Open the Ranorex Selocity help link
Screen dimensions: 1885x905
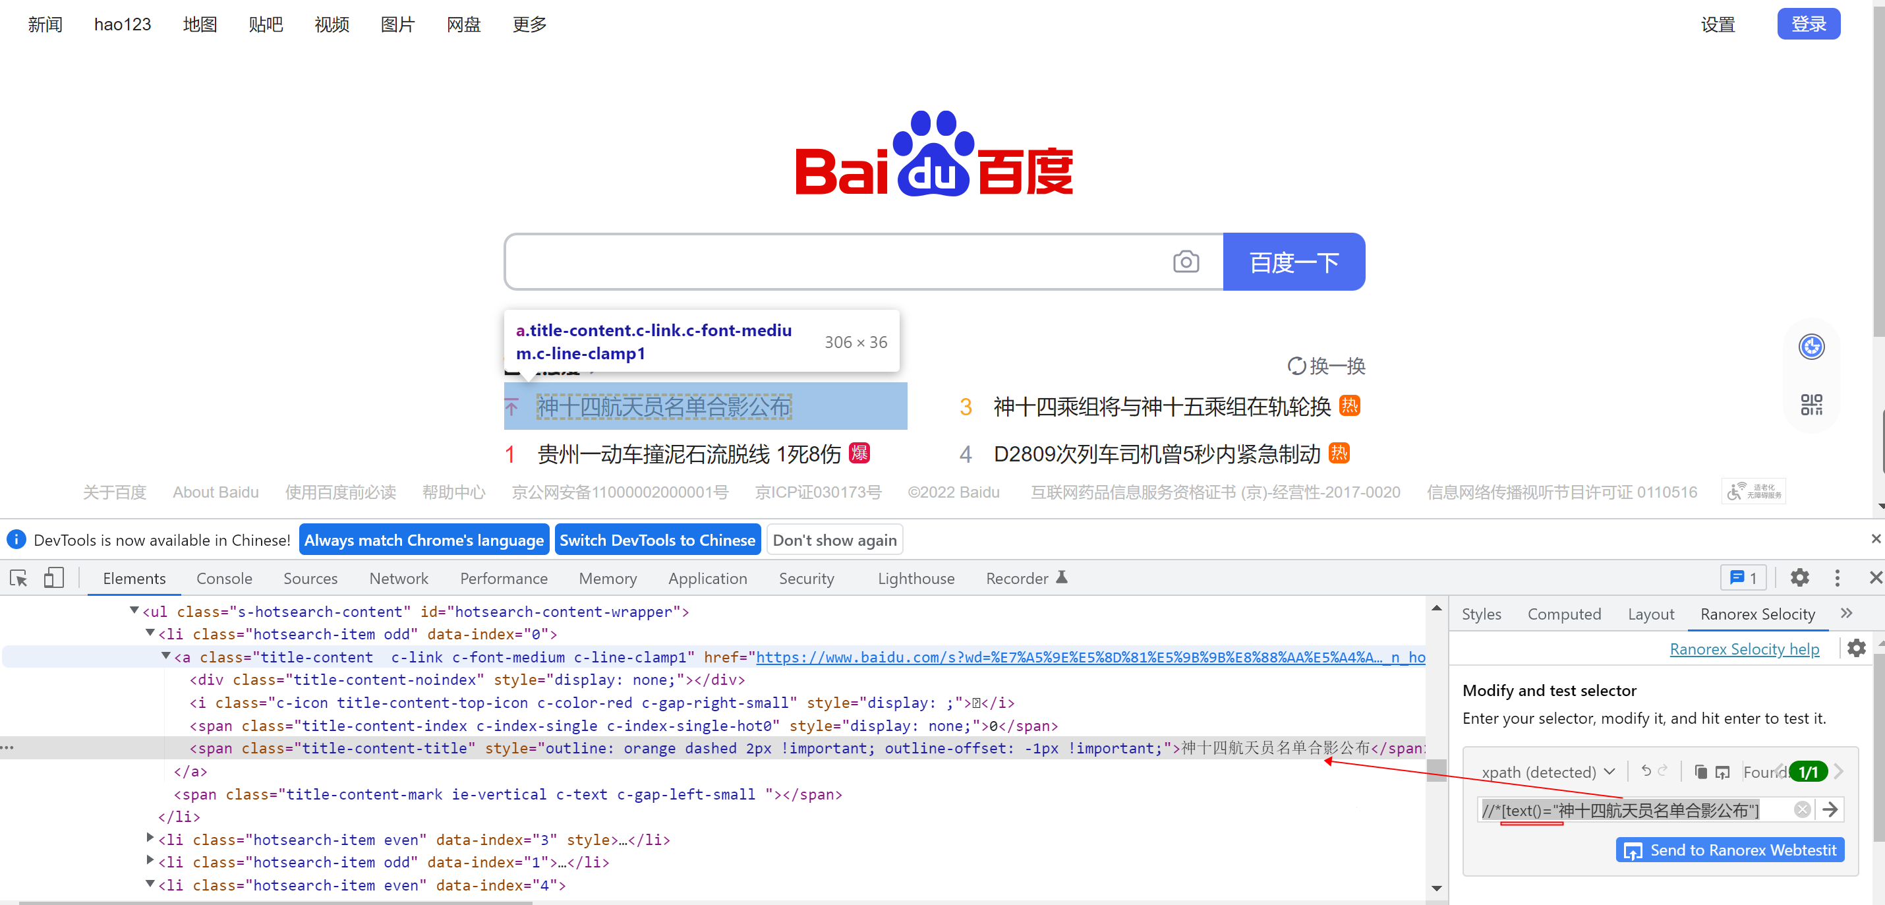(1744, 649)
